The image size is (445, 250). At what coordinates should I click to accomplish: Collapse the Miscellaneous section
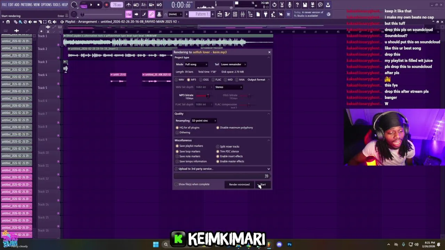[269, 140]
